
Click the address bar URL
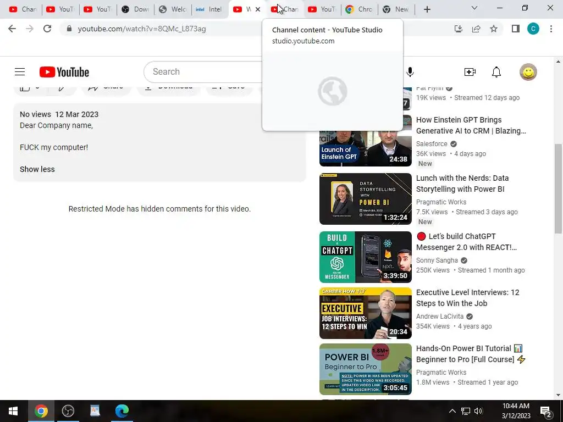142,29
